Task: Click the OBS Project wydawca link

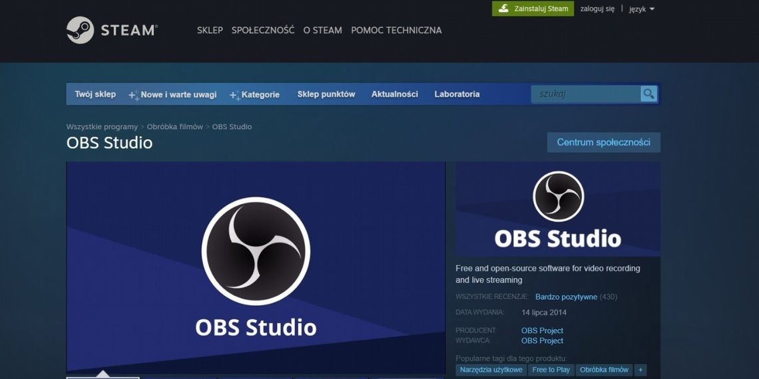Action: point(542,341)
